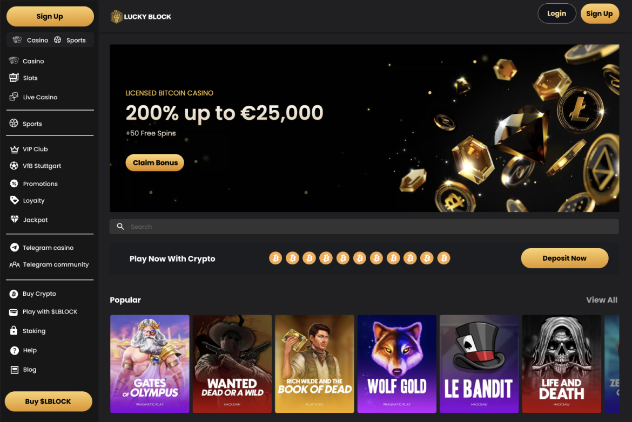Switch to the Sports tab at top
Viewport: 632px width, 422px height.
tap(70, 40)
